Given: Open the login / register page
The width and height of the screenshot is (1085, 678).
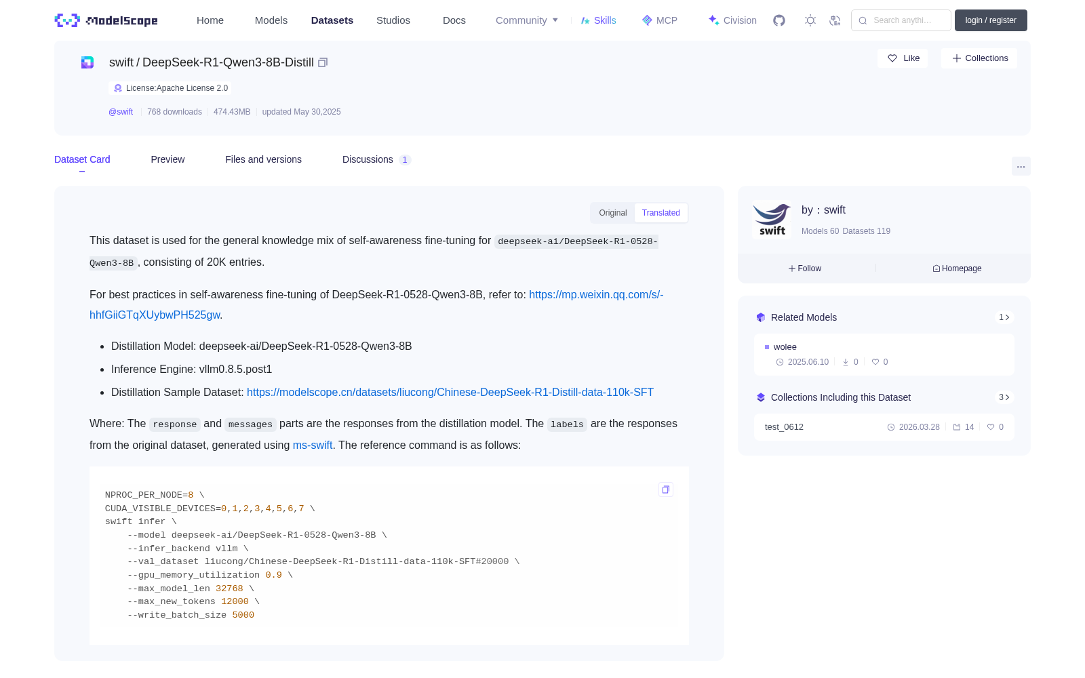Looking at the screenshot, I should [991, 20].
